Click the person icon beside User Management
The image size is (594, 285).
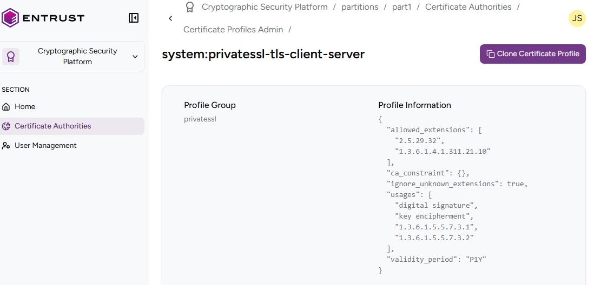(x=6, y=146)
